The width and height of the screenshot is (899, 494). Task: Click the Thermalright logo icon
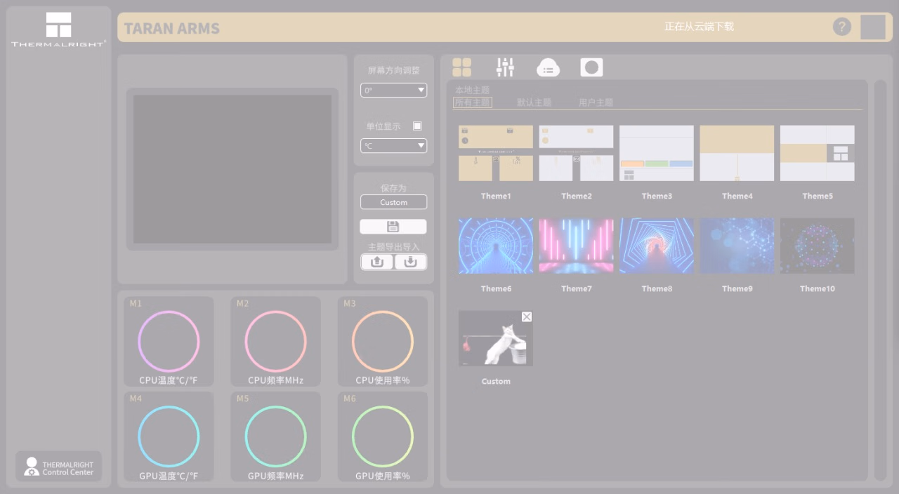pos(59,29)
